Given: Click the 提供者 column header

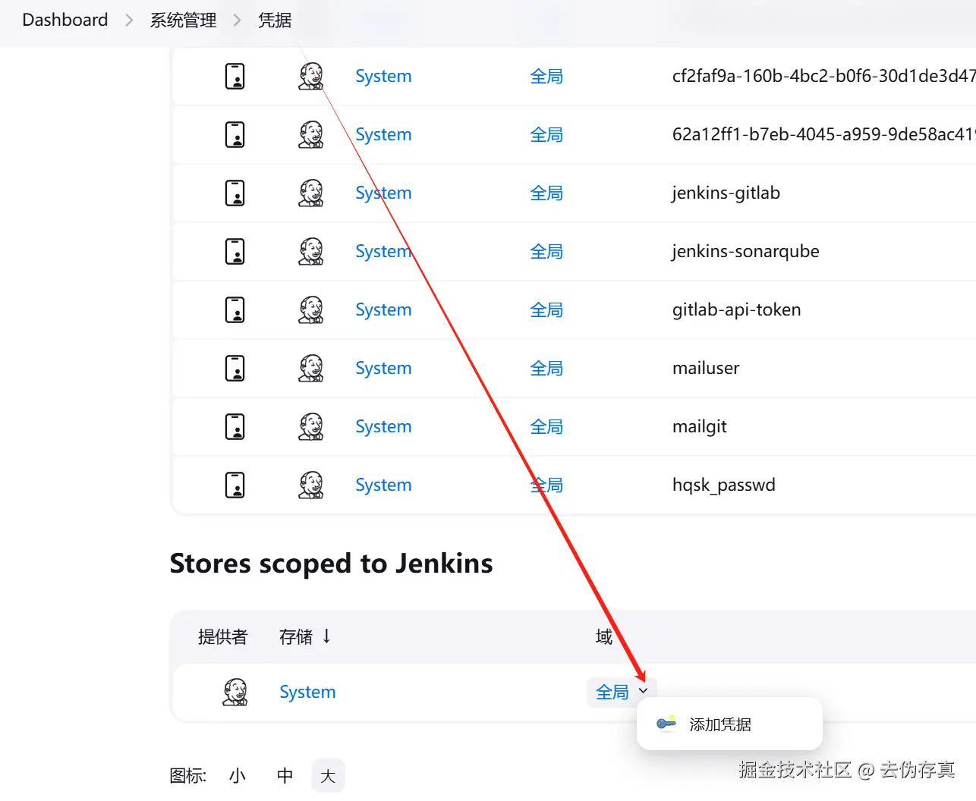Looking at the screenshot, I should 223,637.
